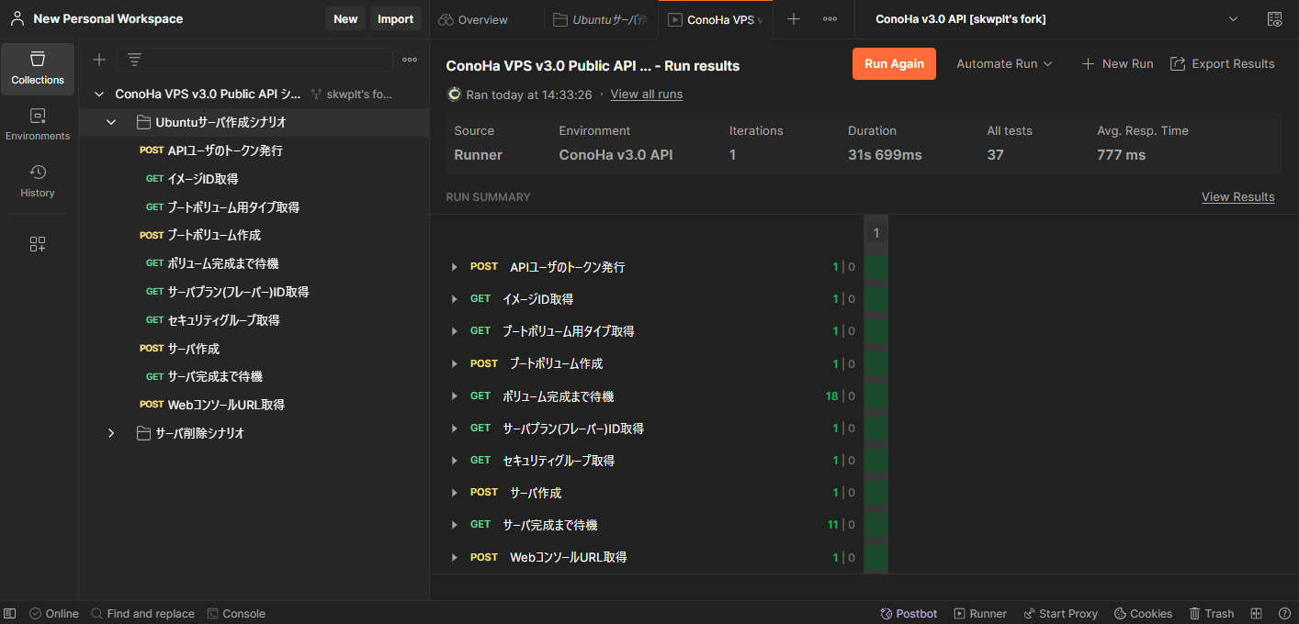Open the History sidebar panel

[x=38, y=181]
